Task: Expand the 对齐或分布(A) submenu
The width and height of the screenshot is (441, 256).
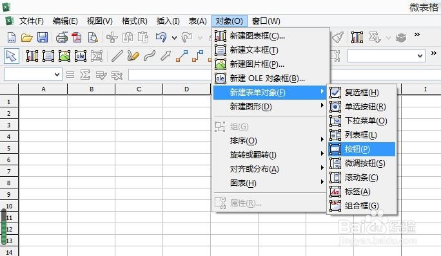Action: [269, 169]
